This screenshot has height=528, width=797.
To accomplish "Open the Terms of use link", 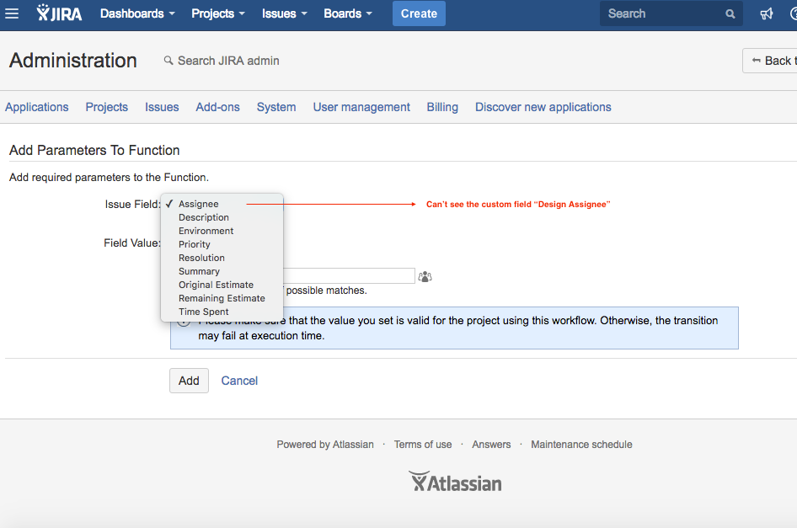I will pos(423,445).
